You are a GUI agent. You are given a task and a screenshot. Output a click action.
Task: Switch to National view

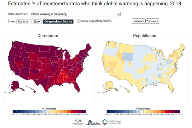pyautogui.click(x=24, y=21)
